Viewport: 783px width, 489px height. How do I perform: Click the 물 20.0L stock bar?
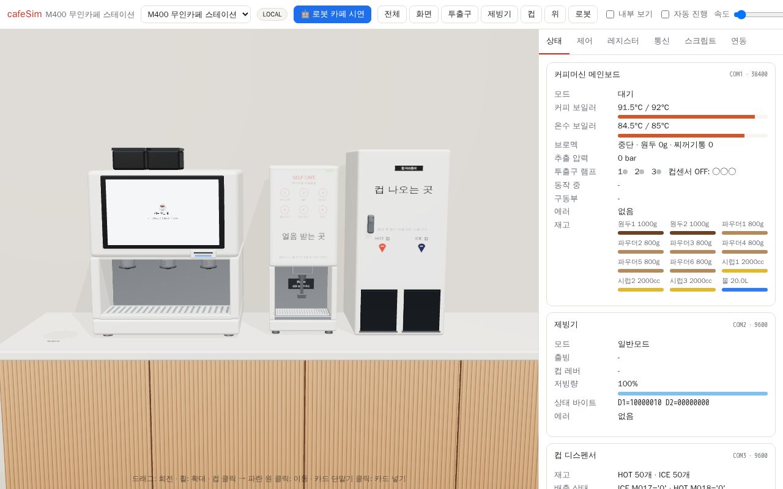pyautogui.click(x=744, y=290)
